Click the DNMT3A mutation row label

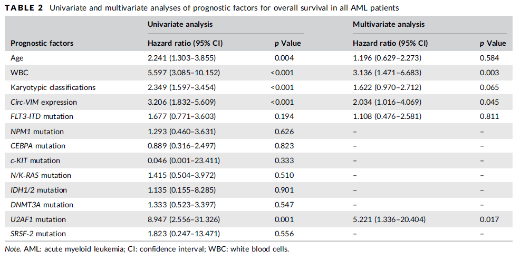(42, 205)
